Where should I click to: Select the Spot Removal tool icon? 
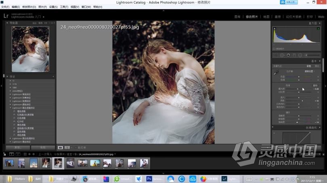tap(282, 55)
